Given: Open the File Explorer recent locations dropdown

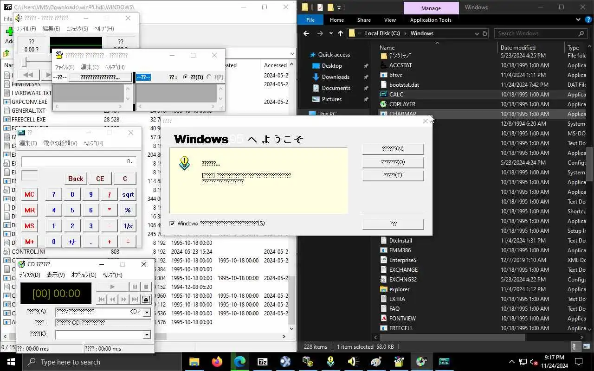Looking at the screenshot, I should point(331,33).
